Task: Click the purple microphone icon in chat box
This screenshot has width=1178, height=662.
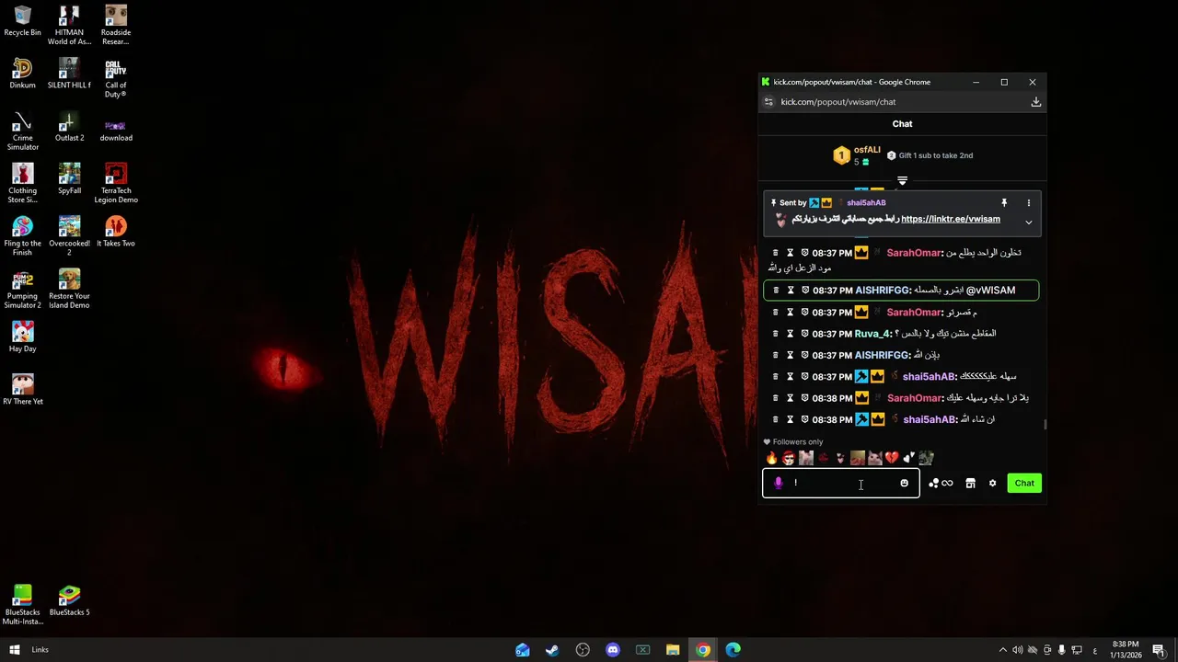Action: (779, 483)
